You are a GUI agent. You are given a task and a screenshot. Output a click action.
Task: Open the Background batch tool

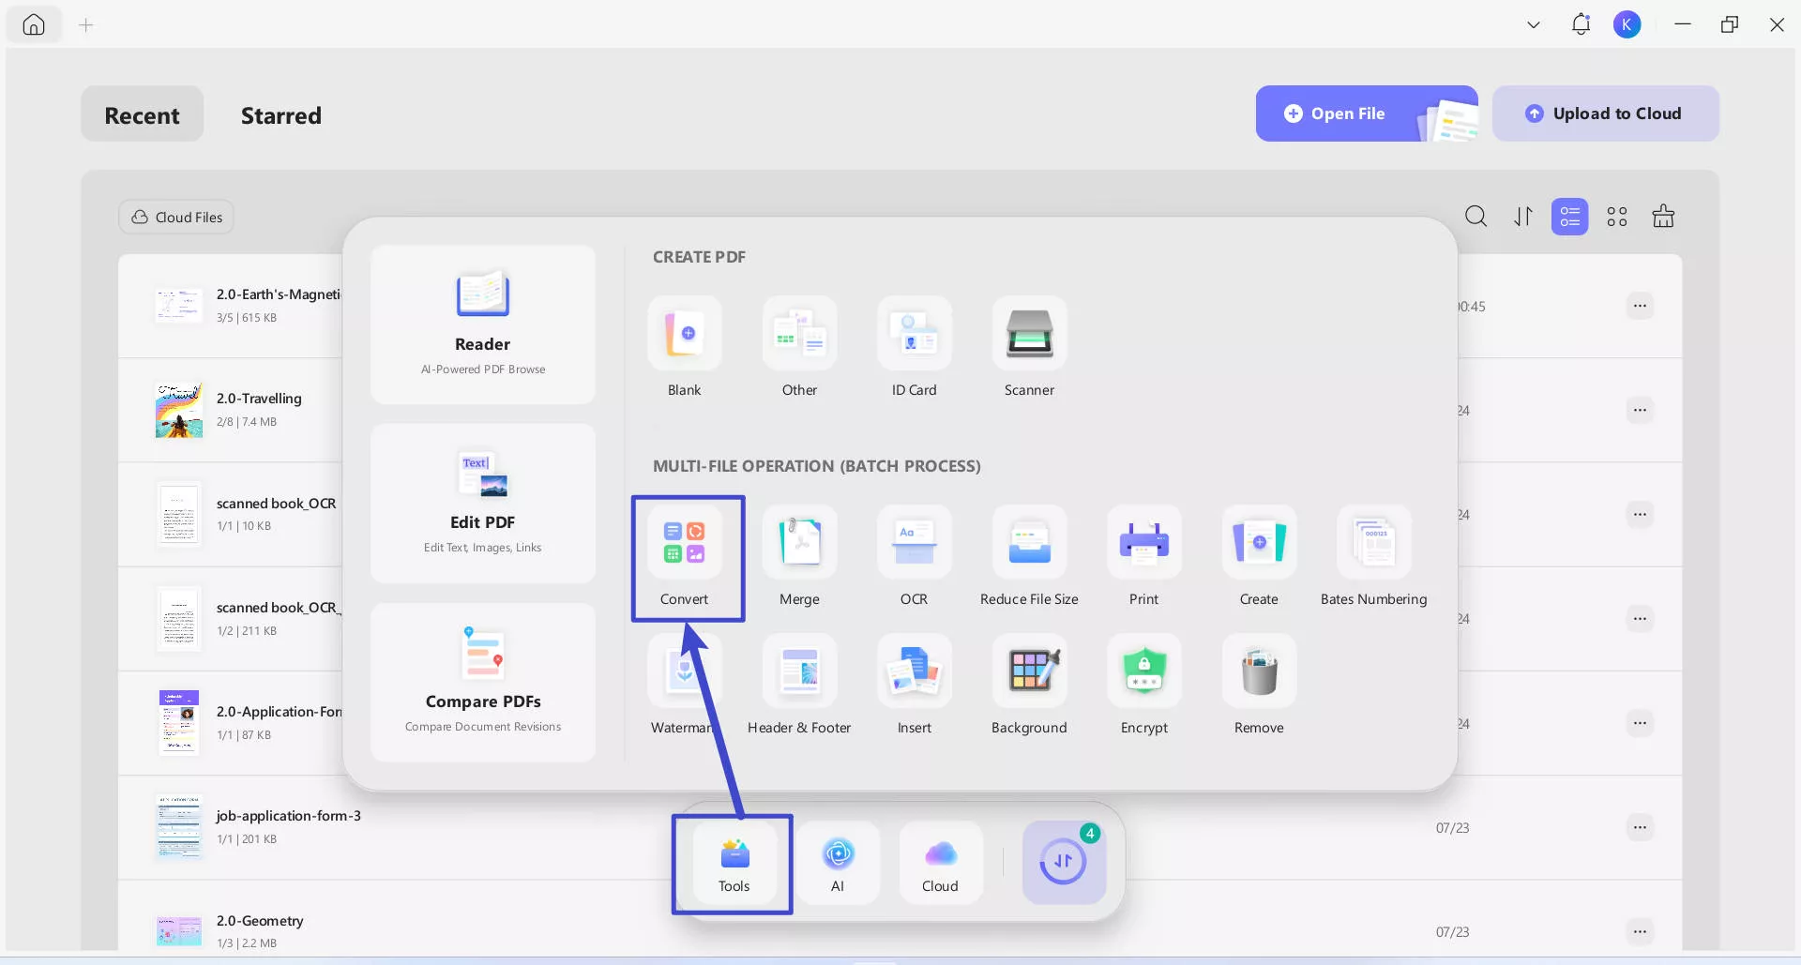click(1029, 671)
